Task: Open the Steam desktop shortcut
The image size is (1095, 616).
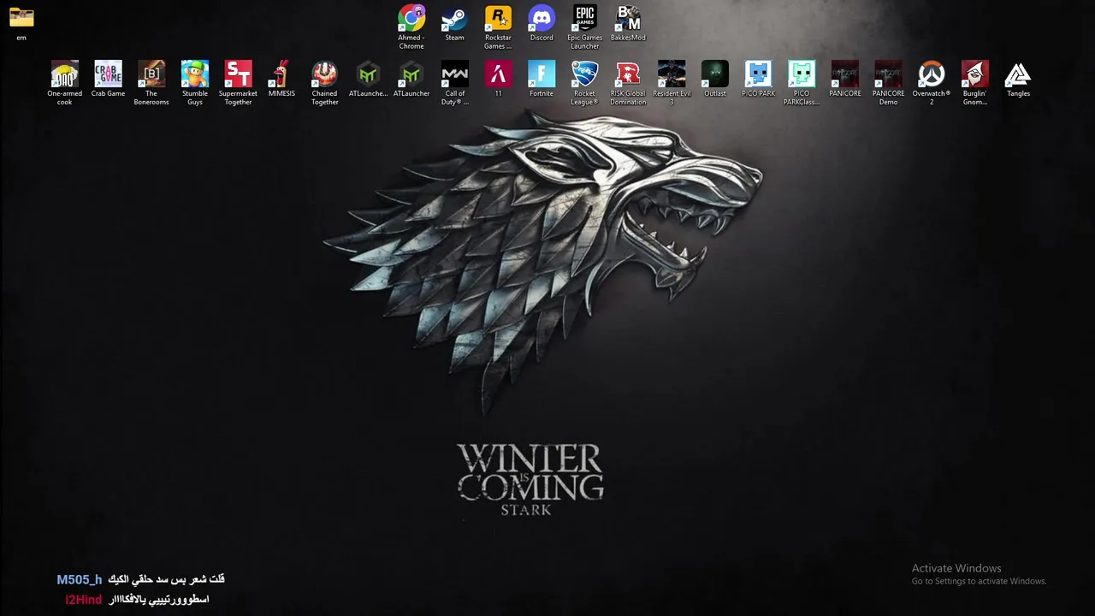Action: coord(454,18)
